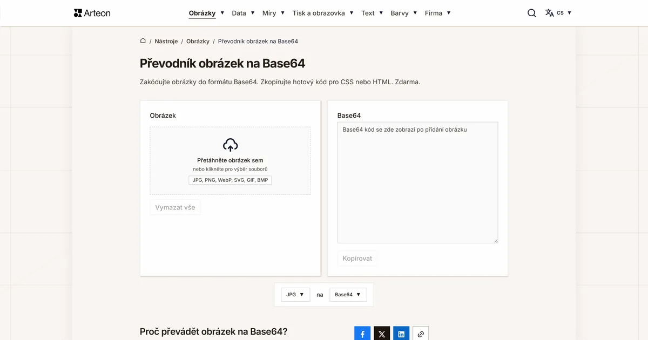
Task: Click the Vymazat vše button
Action: [x=175, y=207]
